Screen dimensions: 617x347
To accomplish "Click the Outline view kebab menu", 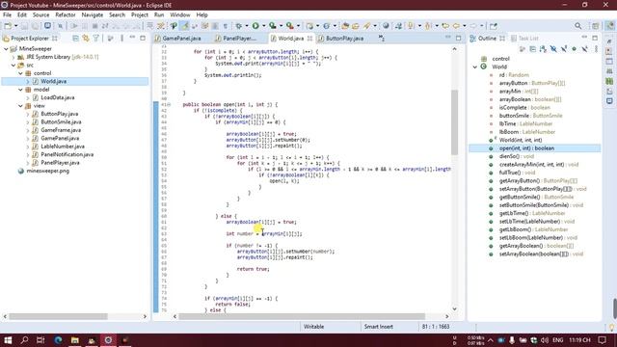I will coord(596,49).
